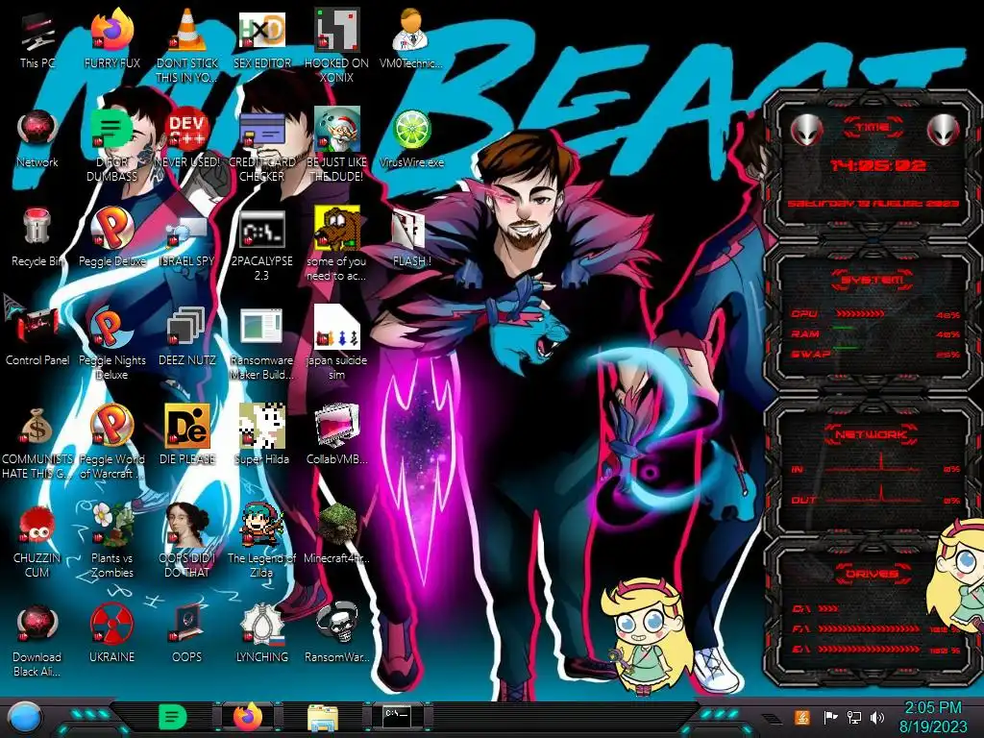Select the Ransomware Maker Build... icon
Screen dimensions: 984x738
[261, 344]
